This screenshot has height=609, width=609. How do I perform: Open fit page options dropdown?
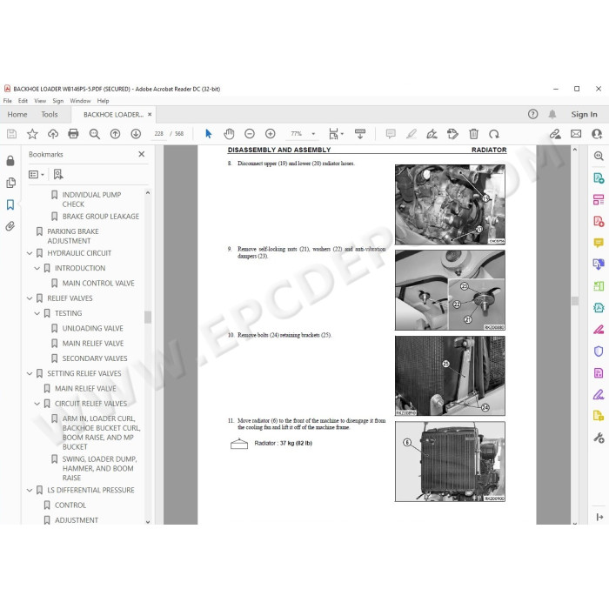click(x=342, y=134)
